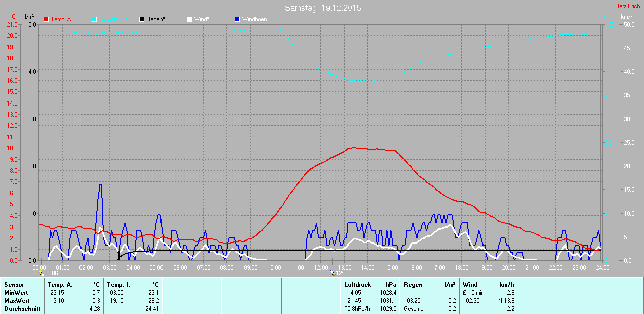The width and height of the screenshot is (644, 314).
Task: Click the Temp. I. column header
Action: [x=118, y=285]
